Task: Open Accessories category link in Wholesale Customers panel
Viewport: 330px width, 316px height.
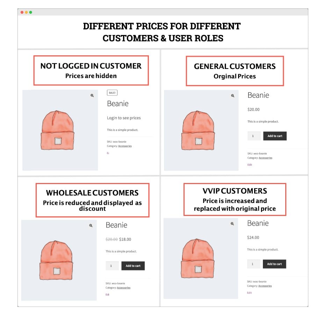Action: [x=123, y=288]
